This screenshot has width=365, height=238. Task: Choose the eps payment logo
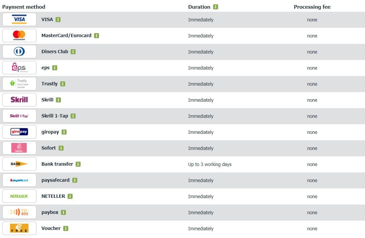pyautogui.click(x=19, y=68)
